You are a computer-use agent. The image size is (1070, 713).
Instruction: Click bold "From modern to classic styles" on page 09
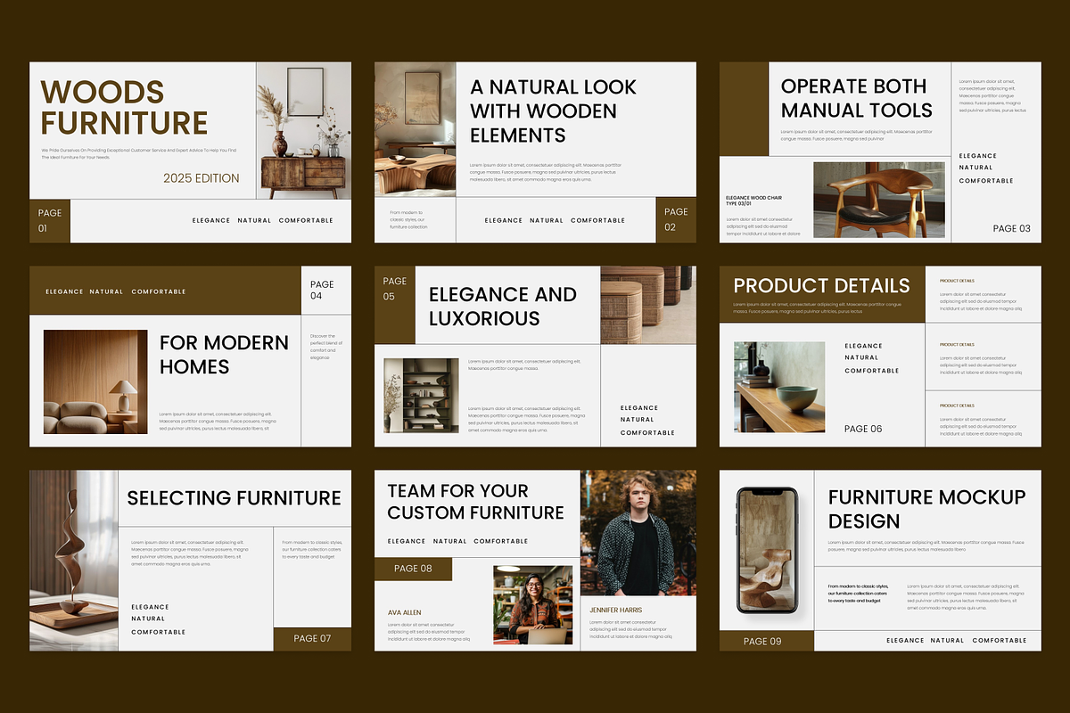pyautogui.click(x=859, y=594)
